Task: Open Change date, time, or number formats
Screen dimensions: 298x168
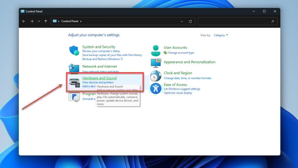Action: click(187, 78)
